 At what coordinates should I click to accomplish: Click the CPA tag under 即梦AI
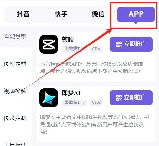[x=96, y=102]
